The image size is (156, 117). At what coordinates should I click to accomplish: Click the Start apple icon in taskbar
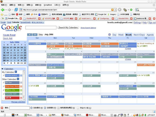coord(5,115)
